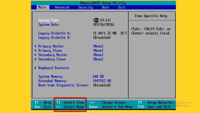Click the left-right arrows Select Menu icon
This screenshot has width=200, height=113.
pos(58,107)
